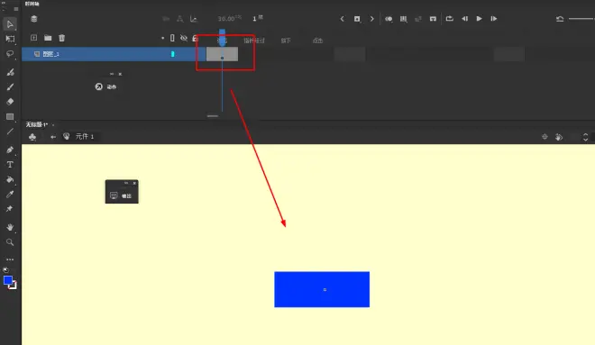This screenshot has height=345, width=595.
Task: Select the Eraser tool
Action: pos(10,102)
